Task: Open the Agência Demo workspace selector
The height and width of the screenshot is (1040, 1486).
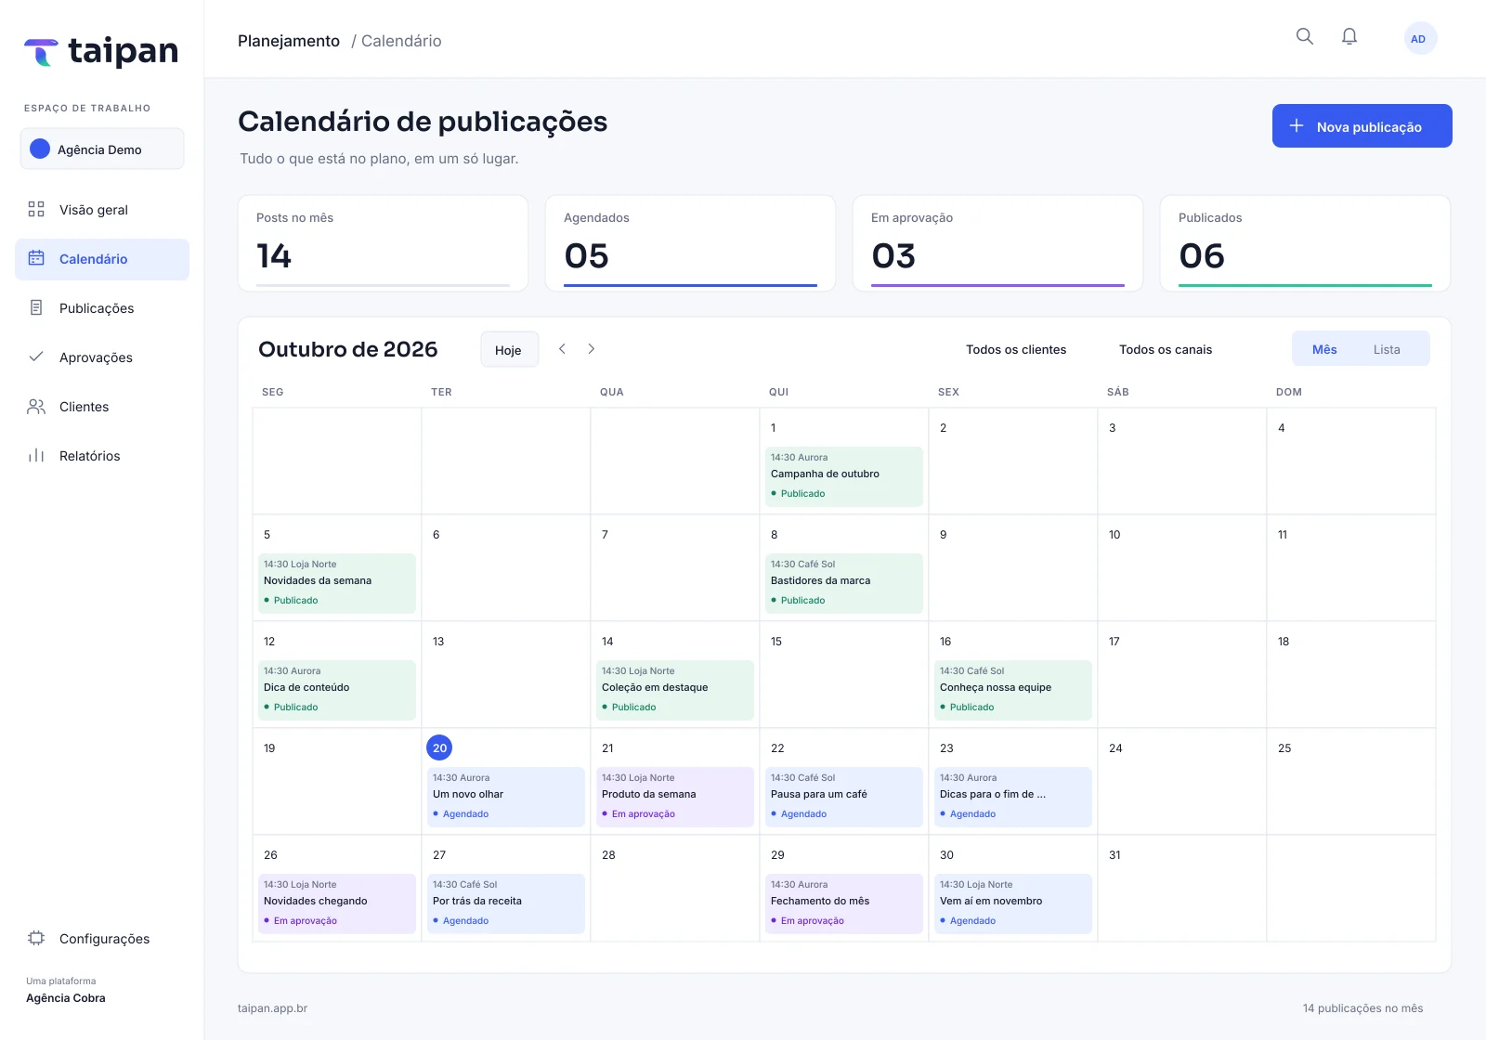Action: [x=102, y=149]
